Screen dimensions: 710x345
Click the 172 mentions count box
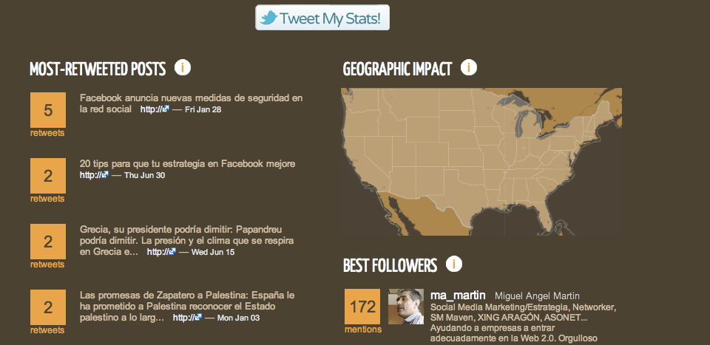(362, 307)
